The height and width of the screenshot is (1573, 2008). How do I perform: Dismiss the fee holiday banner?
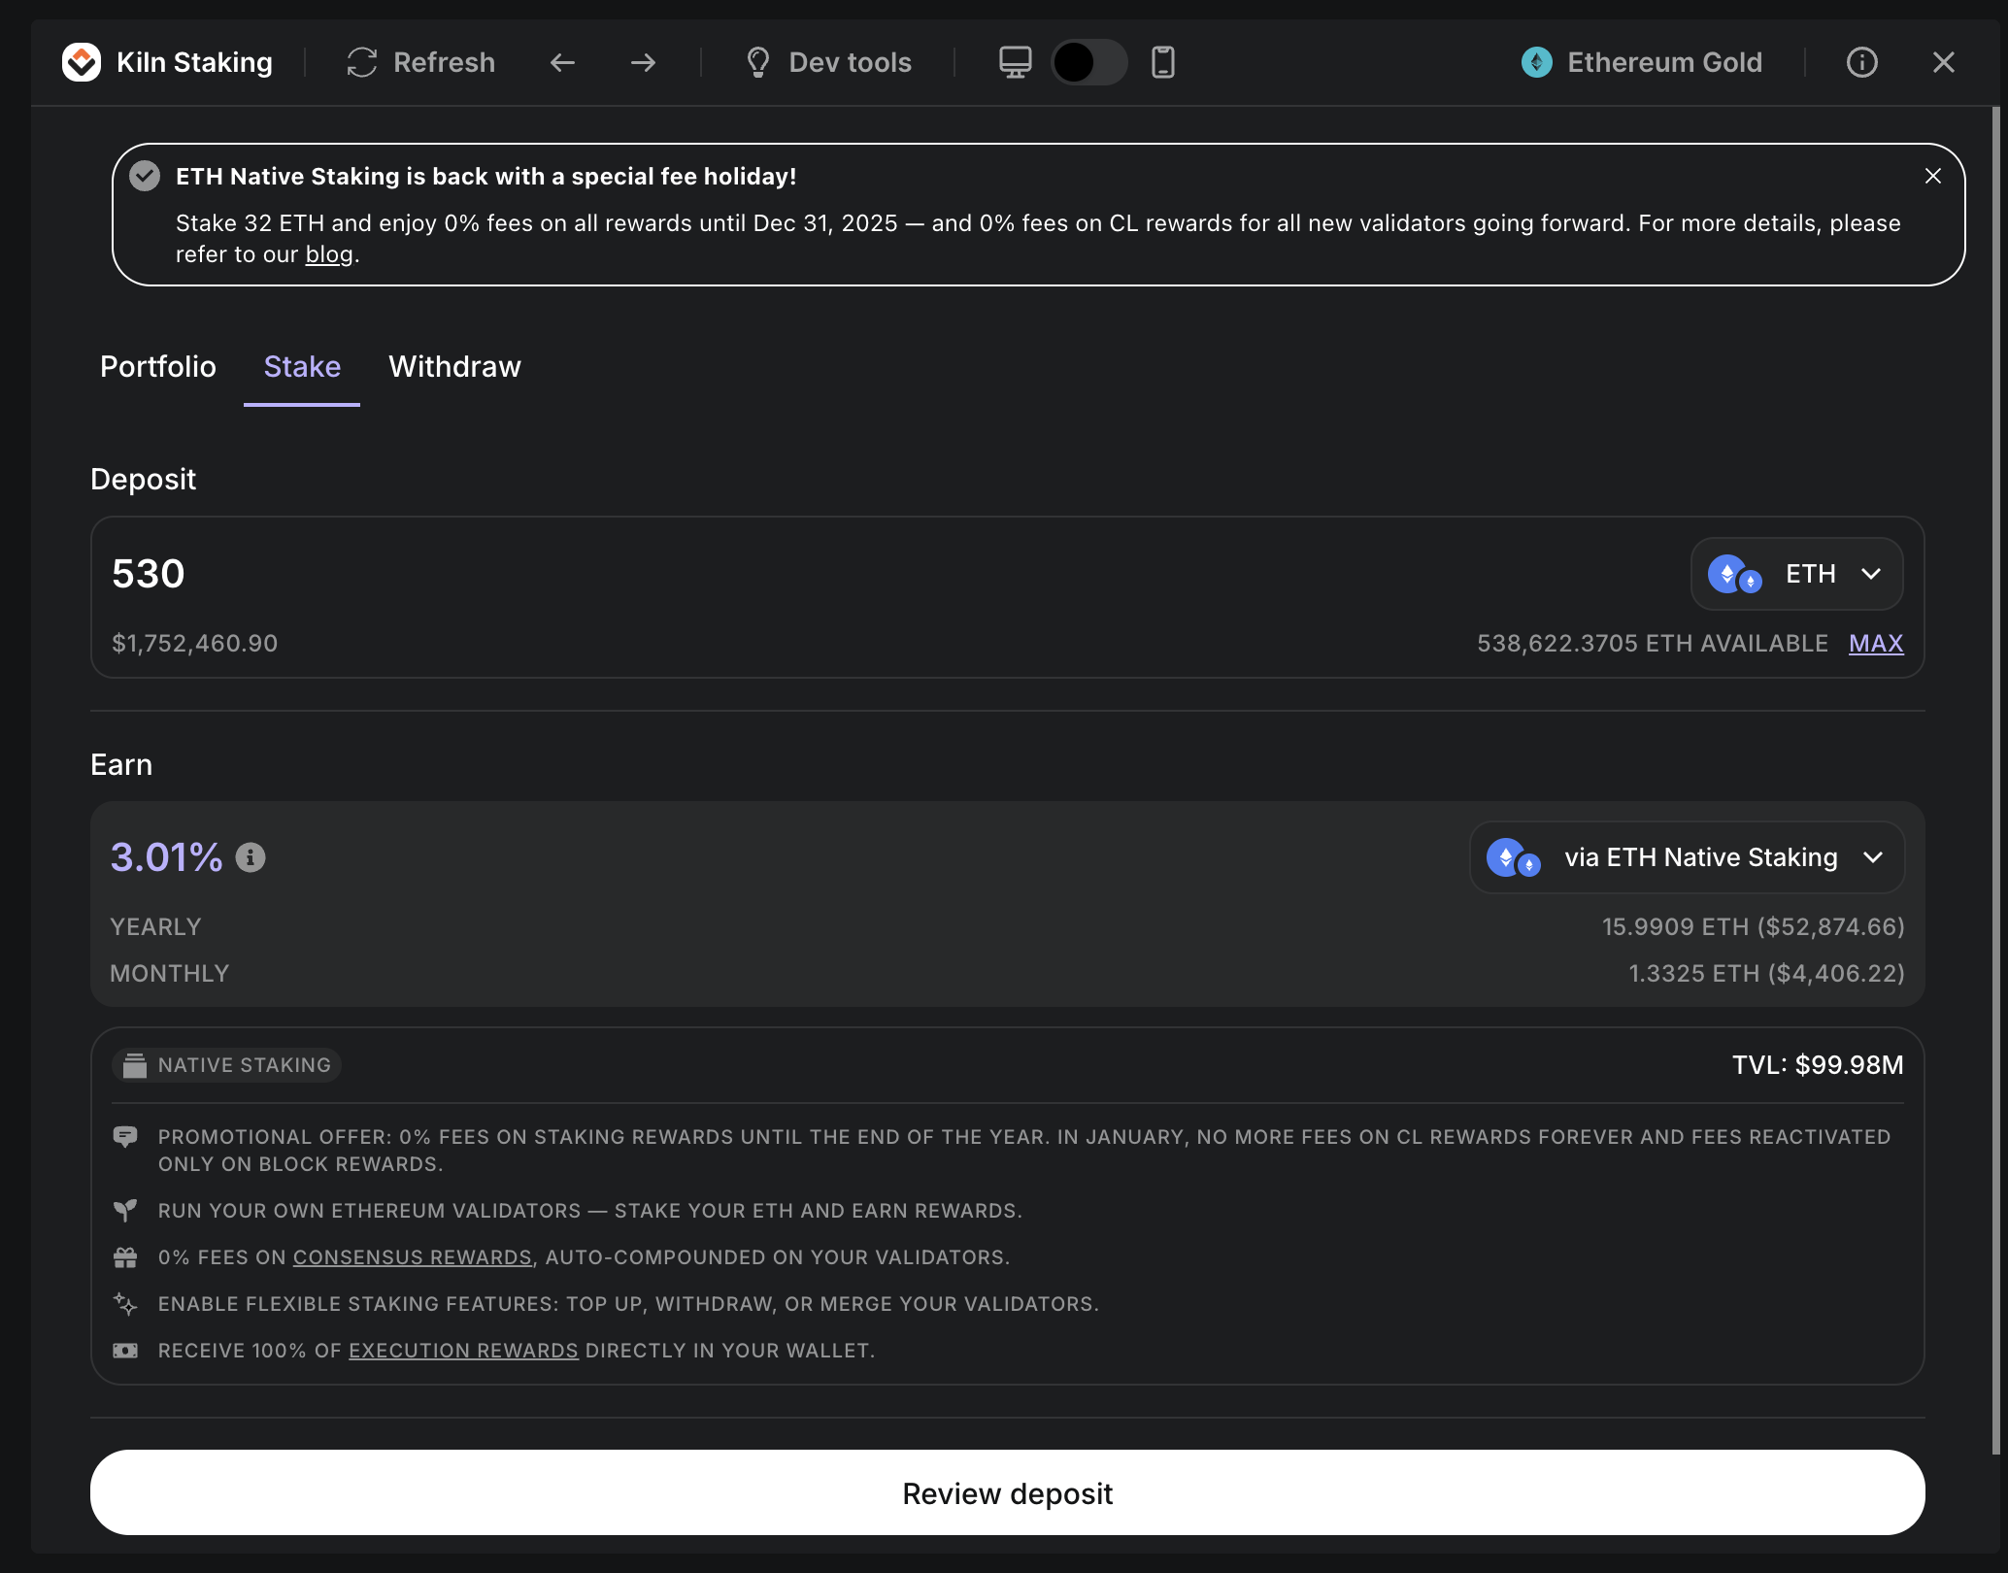click(x=1932, y=176)
